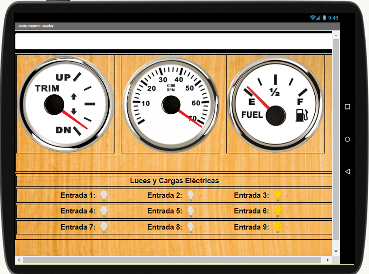The height and width of the screenshot is (274, 369).
Task: Tap the Wi-Fi status icon
Action: tap(314, 18)
